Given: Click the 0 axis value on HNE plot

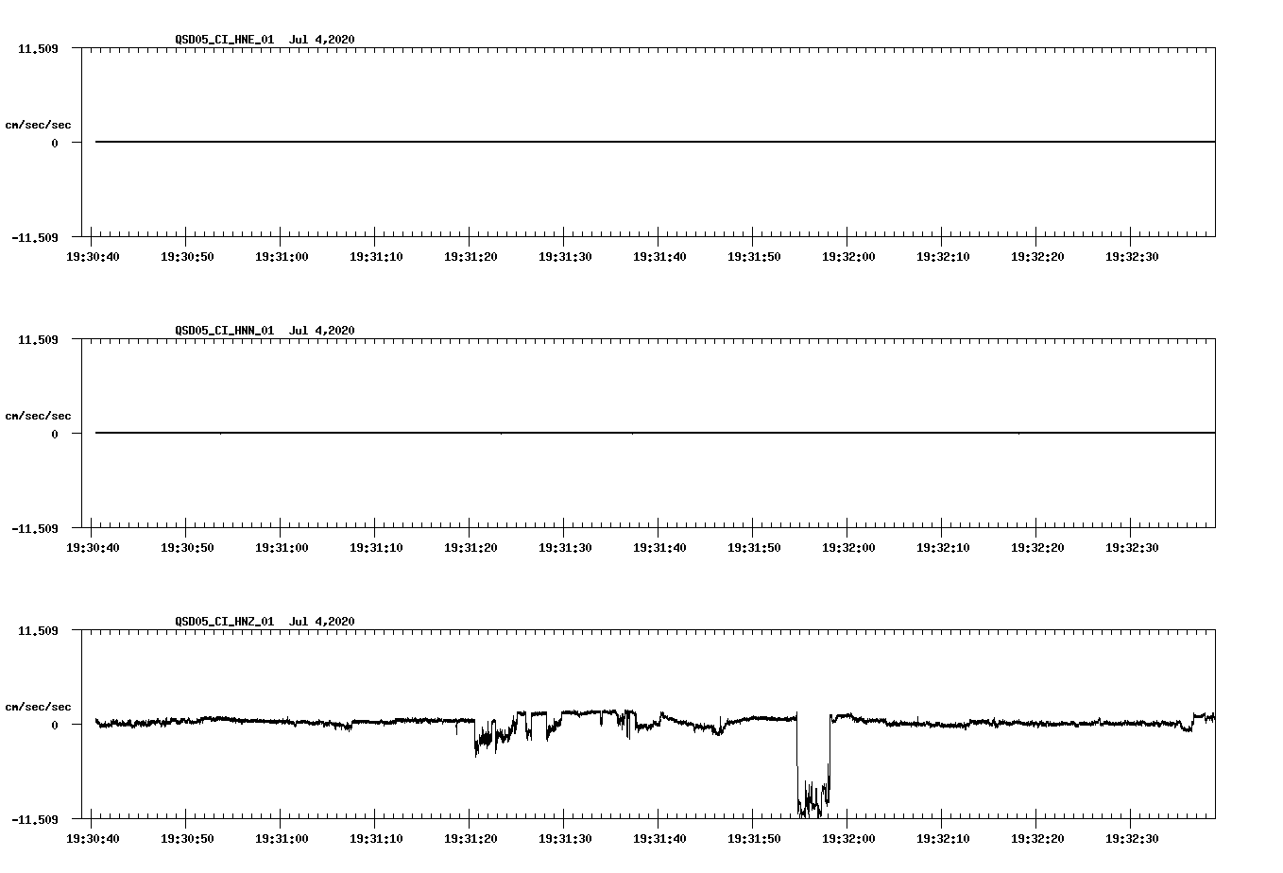Looking at the screenshot, I should 55,144.
